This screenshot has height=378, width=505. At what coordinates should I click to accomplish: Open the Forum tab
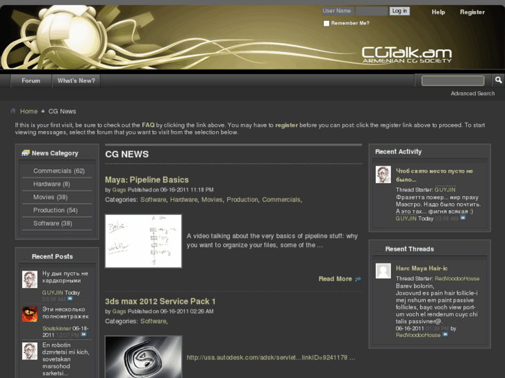31,80
